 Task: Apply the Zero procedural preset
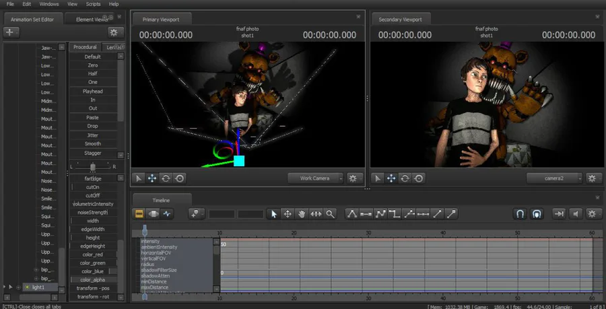pyautogui.click(x=93, y=65)
